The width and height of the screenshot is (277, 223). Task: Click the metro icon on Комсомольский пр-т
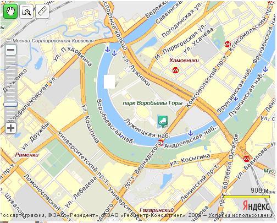point(228,44)
